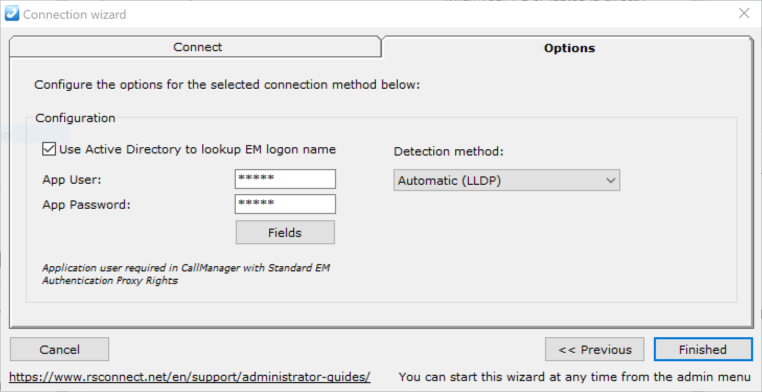Click into the App Password field

tap(285, 204)
